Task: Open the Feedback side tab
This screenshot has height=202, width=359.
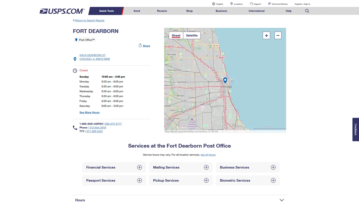Action: click(x=356, y=129)
